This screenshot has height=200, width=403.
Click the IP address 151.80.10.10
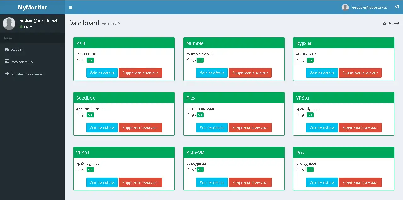[x=86, y=54]
